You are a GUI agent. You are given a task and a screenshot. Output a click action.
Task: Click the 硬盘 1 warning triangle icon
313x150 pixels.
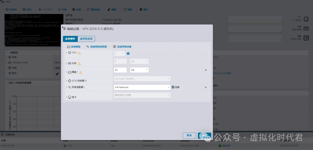[81, 72]
